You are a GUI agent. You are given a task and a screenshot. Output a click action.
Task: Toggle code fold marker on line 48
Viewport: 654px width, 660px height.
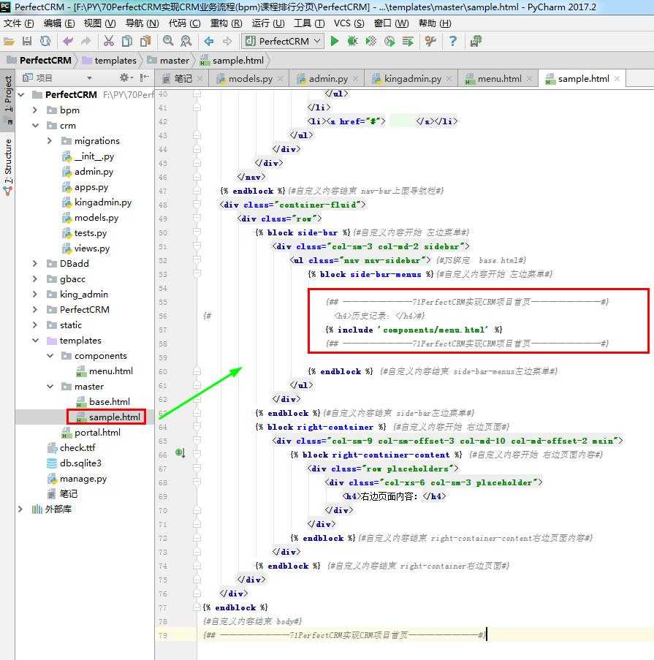(197, 205)
